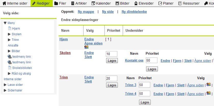214x106 pixels.
Task: Click the Ny mappe link
Action: click(86, 12)
